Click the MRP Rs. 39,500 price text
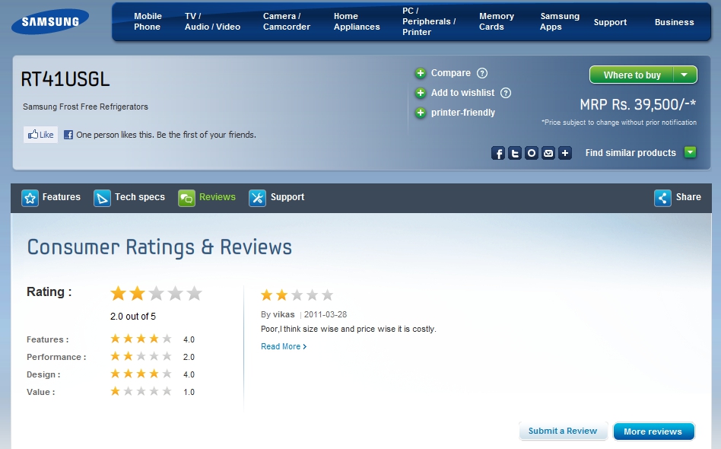 pyautogui.click(x=638, y=105)
